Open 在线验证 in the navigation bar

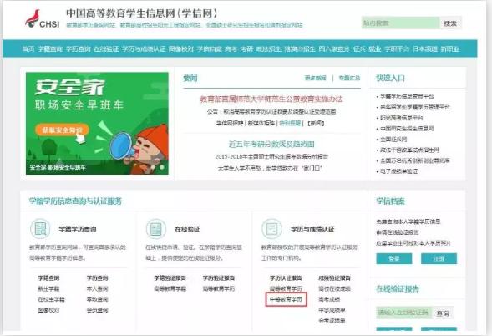(106, 49)
